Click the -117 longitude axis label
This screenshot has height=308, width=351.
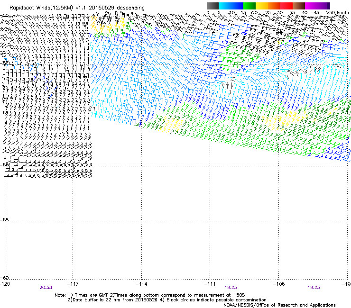73,284
